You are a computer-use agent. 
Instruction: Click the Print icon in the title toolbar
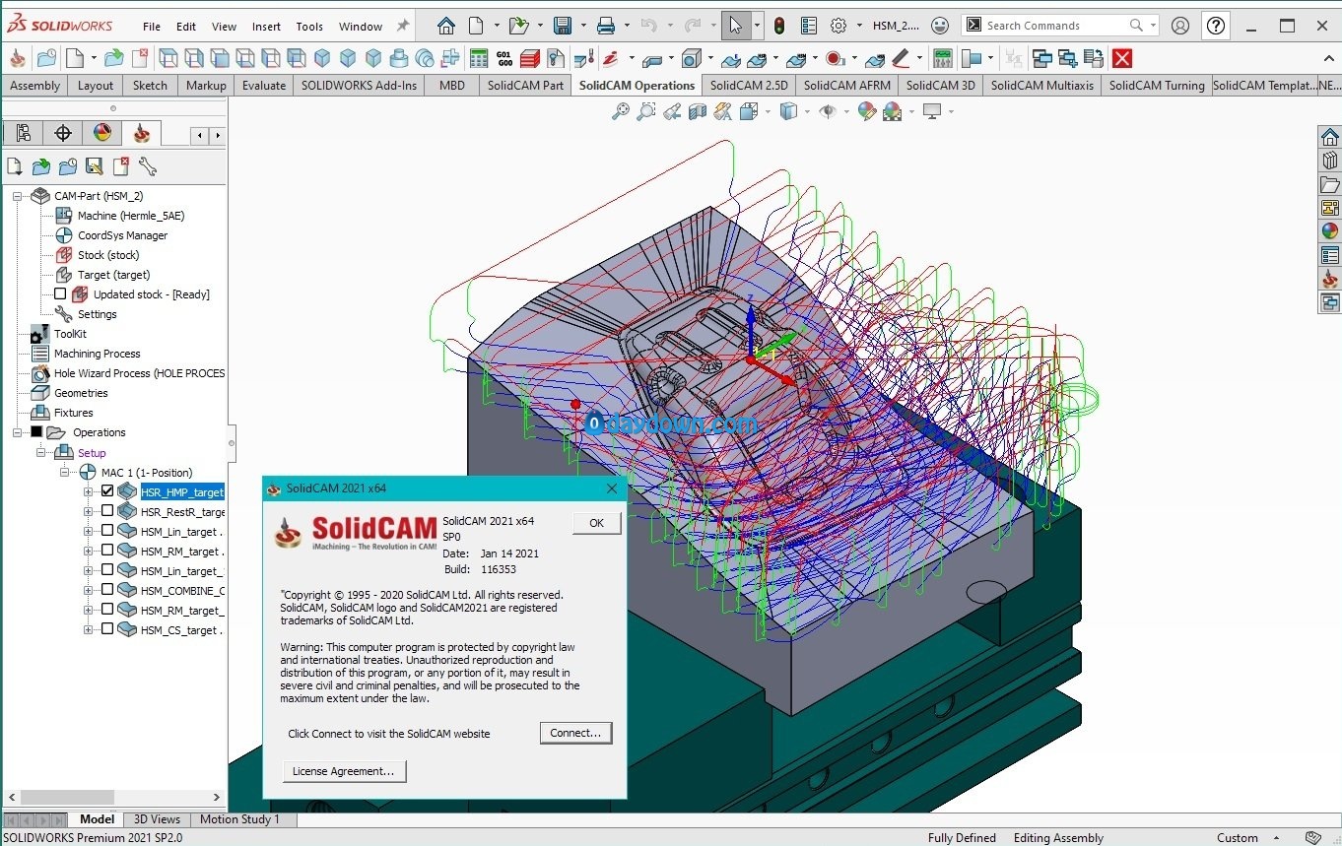pos(607,26)
